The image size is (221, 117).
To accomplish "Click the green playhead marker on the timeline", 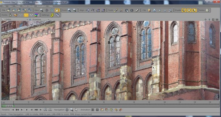I will (x=14, y=106).
